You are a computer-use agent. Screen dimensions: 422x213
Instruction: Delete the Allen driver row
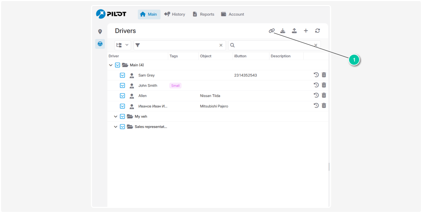tap(324, 95)
